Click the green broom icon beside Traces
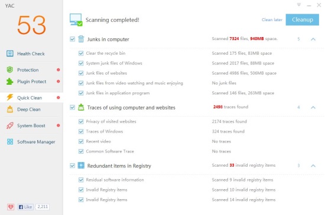 81,107
